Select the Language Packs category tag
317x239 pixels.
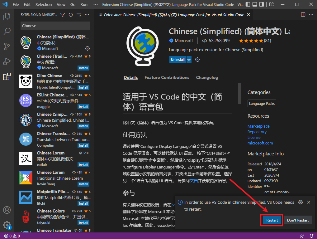[x=262, y=104]
